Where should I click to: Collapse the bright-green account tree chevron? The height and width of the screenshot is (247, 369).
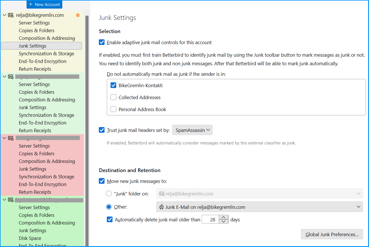[4, 199]
